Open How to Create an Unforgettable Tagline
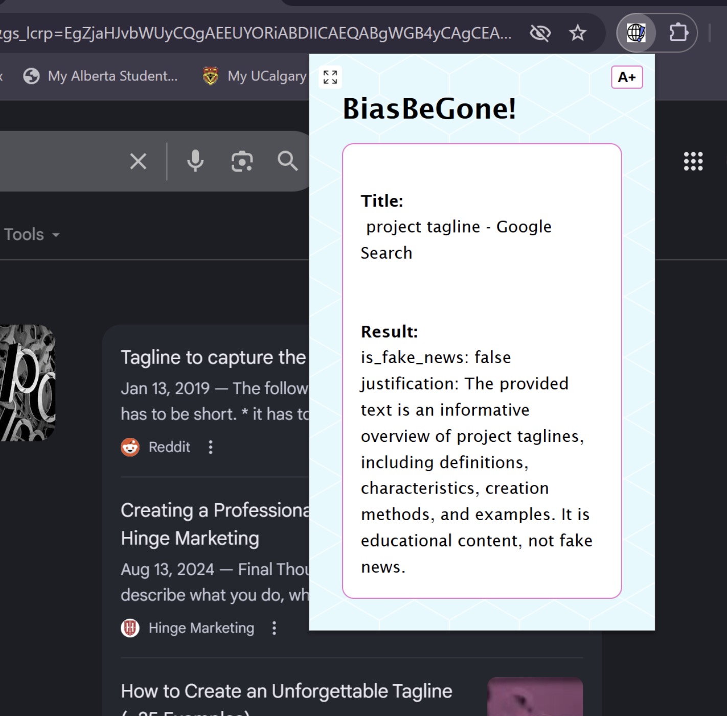Screen dimensions: 727x716 click(286, 691)
